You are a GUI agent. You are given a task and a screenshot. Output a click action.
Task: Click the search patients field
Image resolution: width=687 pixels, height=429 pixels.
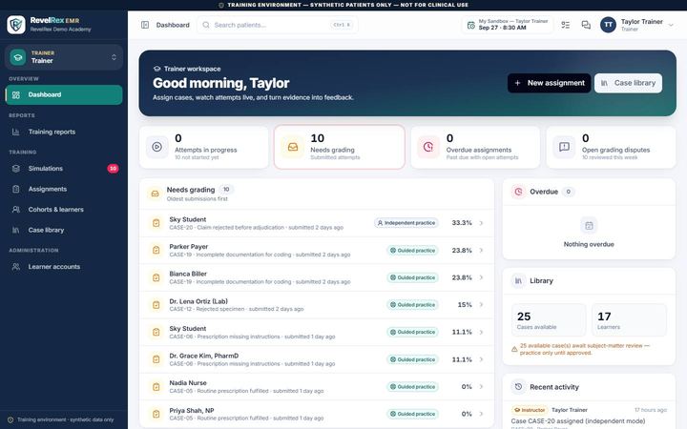click(278, 25)
